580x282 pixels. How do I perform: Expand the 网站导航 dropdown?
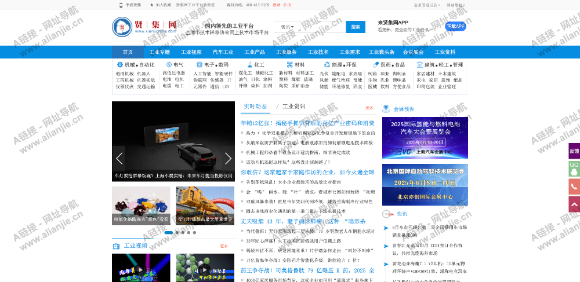(x=456, y=5)
